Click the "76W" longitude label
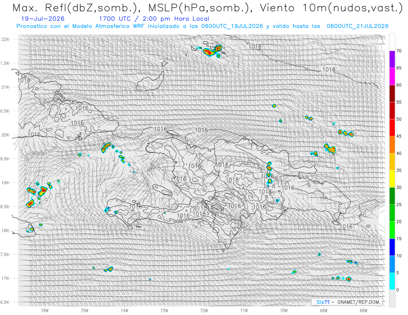Viewport: 408px width, 315px height. point(45,310)
